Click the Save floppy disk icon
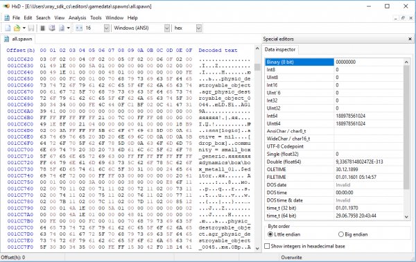Image resolution: width=416 pixels, height=262 pixels. (31, 28)
